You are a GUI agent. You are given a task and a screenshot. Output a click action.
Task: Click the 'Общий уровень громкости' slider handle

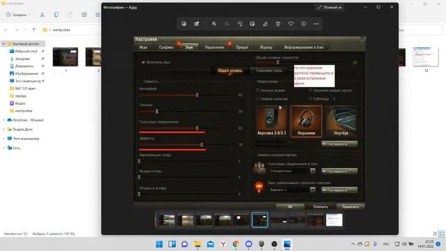278,62
